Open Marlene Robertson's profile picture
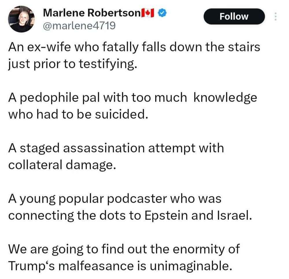Image resolution: width=289 pixels, height=279 pixels. (22, 19)
